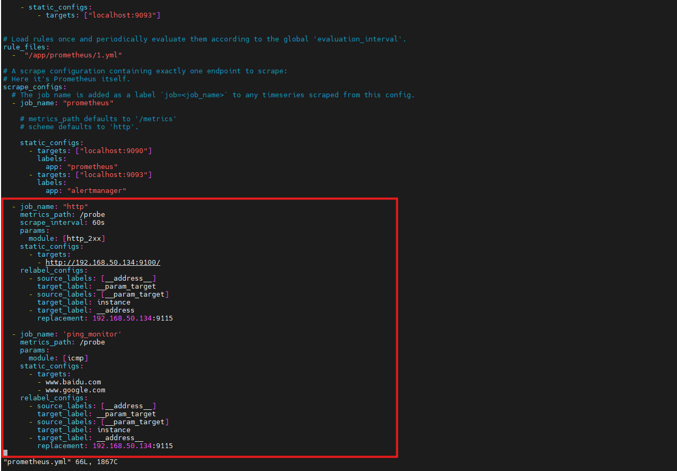Image resolution: width=677 pixels, height=471 pixels.
Task: Click the comment "# The job name is added"
Action: click(x=213, y=95)
